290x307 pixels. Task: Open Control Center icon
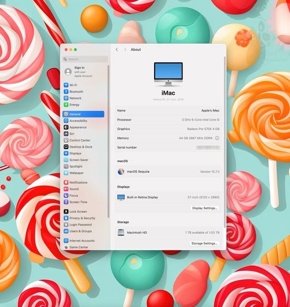(66, 140)
